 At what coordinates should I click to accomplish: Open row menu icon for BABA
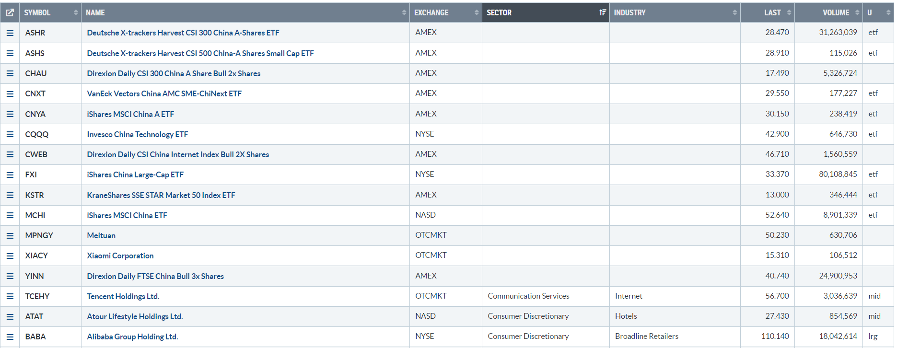point(10,337)
